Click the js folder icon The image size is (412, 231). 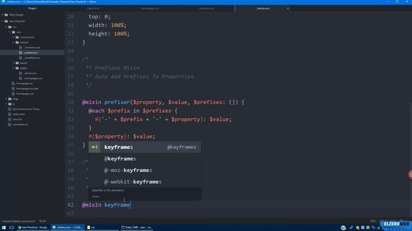click(10, 104)
